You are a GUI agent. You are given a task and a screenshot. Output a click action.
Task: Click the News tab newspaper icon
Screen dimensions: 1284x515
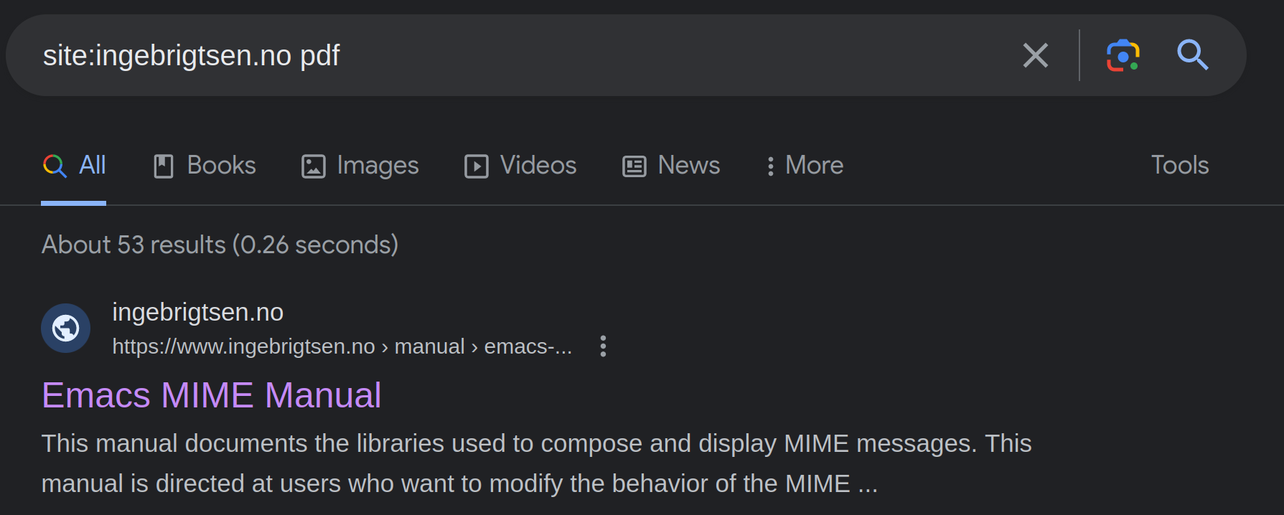tap(634, 166)
